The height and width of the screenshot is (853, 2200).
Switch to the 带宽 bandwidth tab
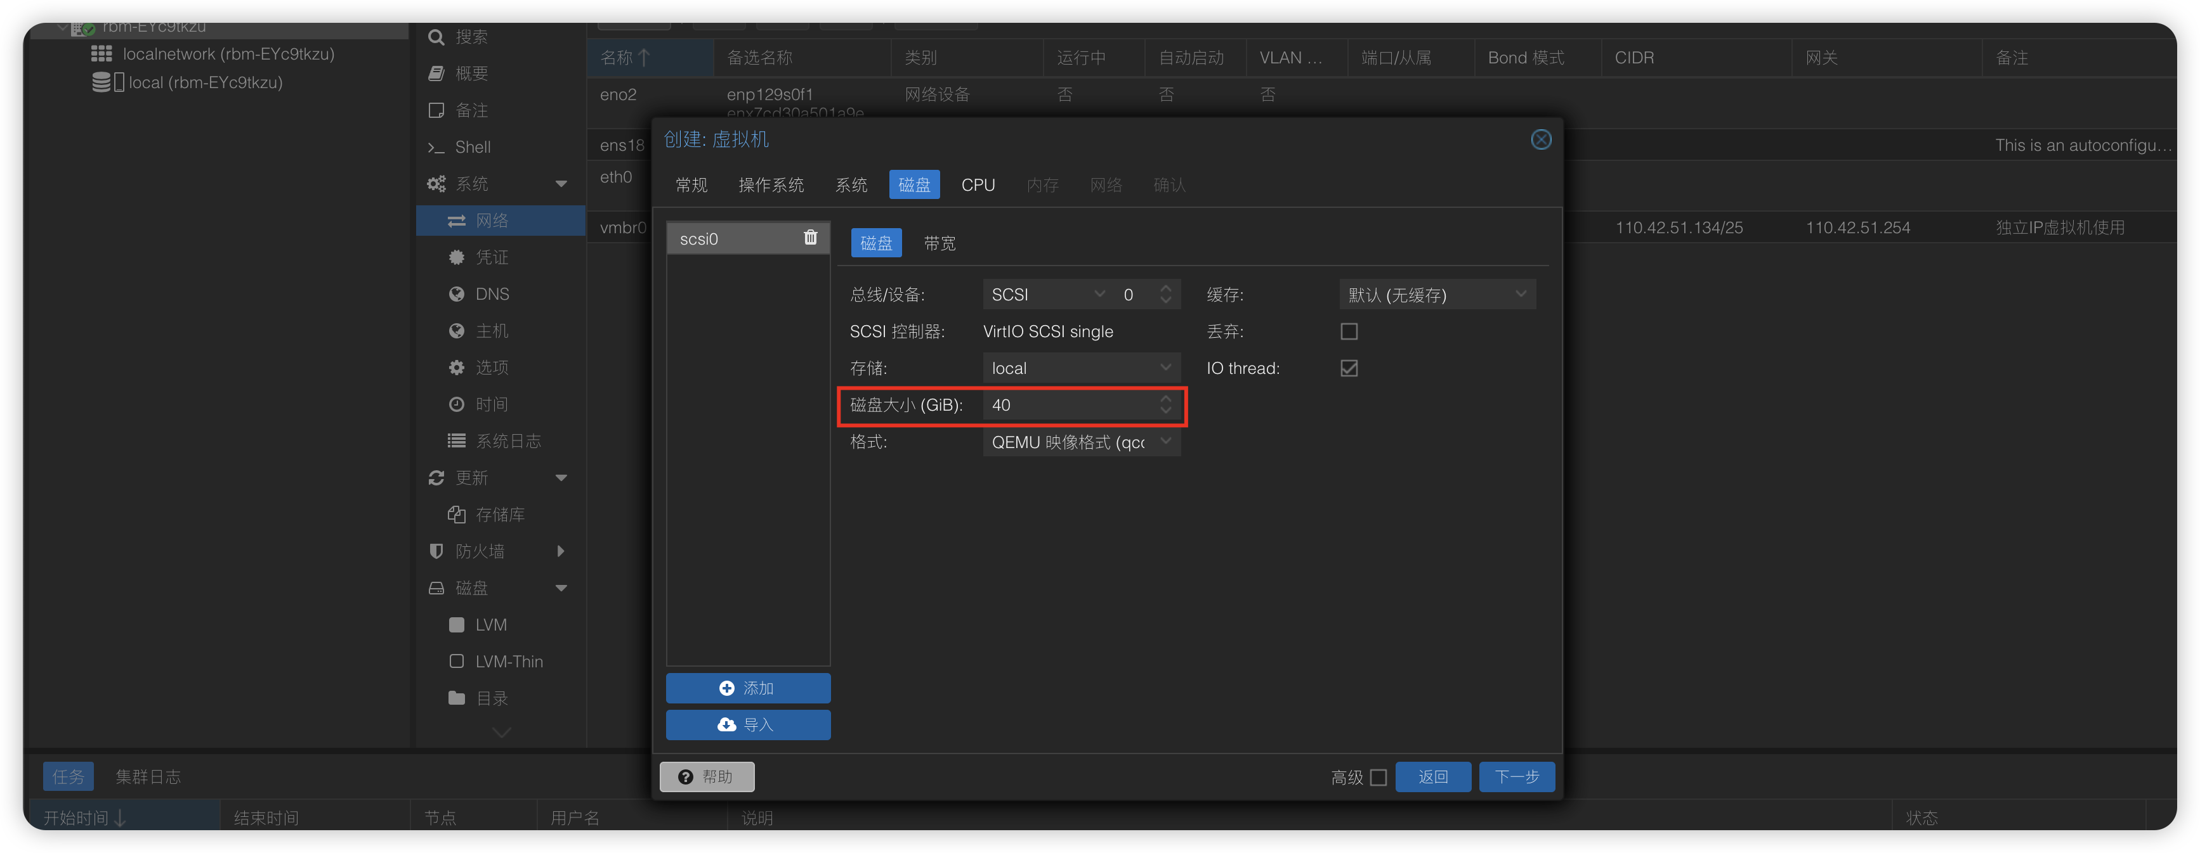pos(939,244)
